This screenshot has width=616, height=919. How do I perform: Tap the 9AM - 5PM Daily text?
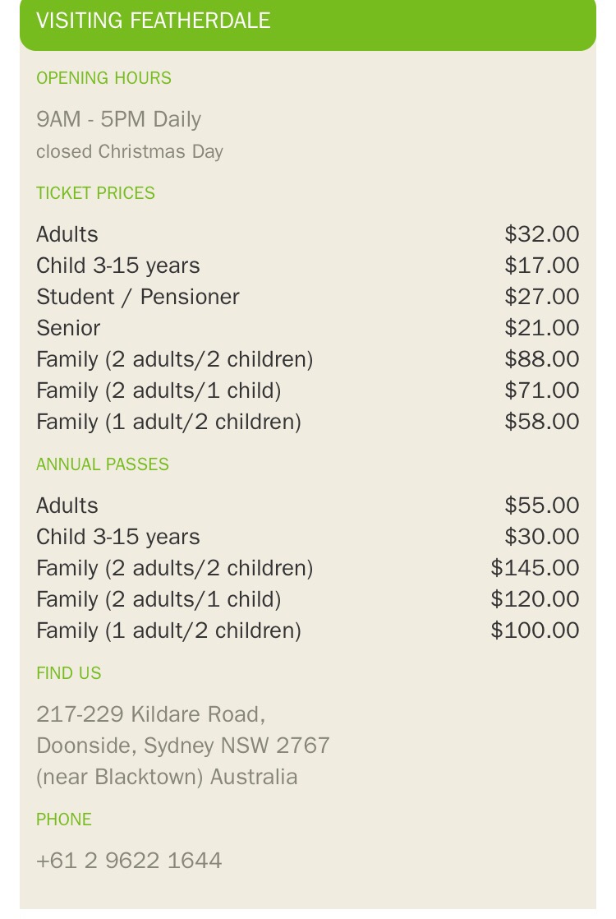[x=118, y=119]
